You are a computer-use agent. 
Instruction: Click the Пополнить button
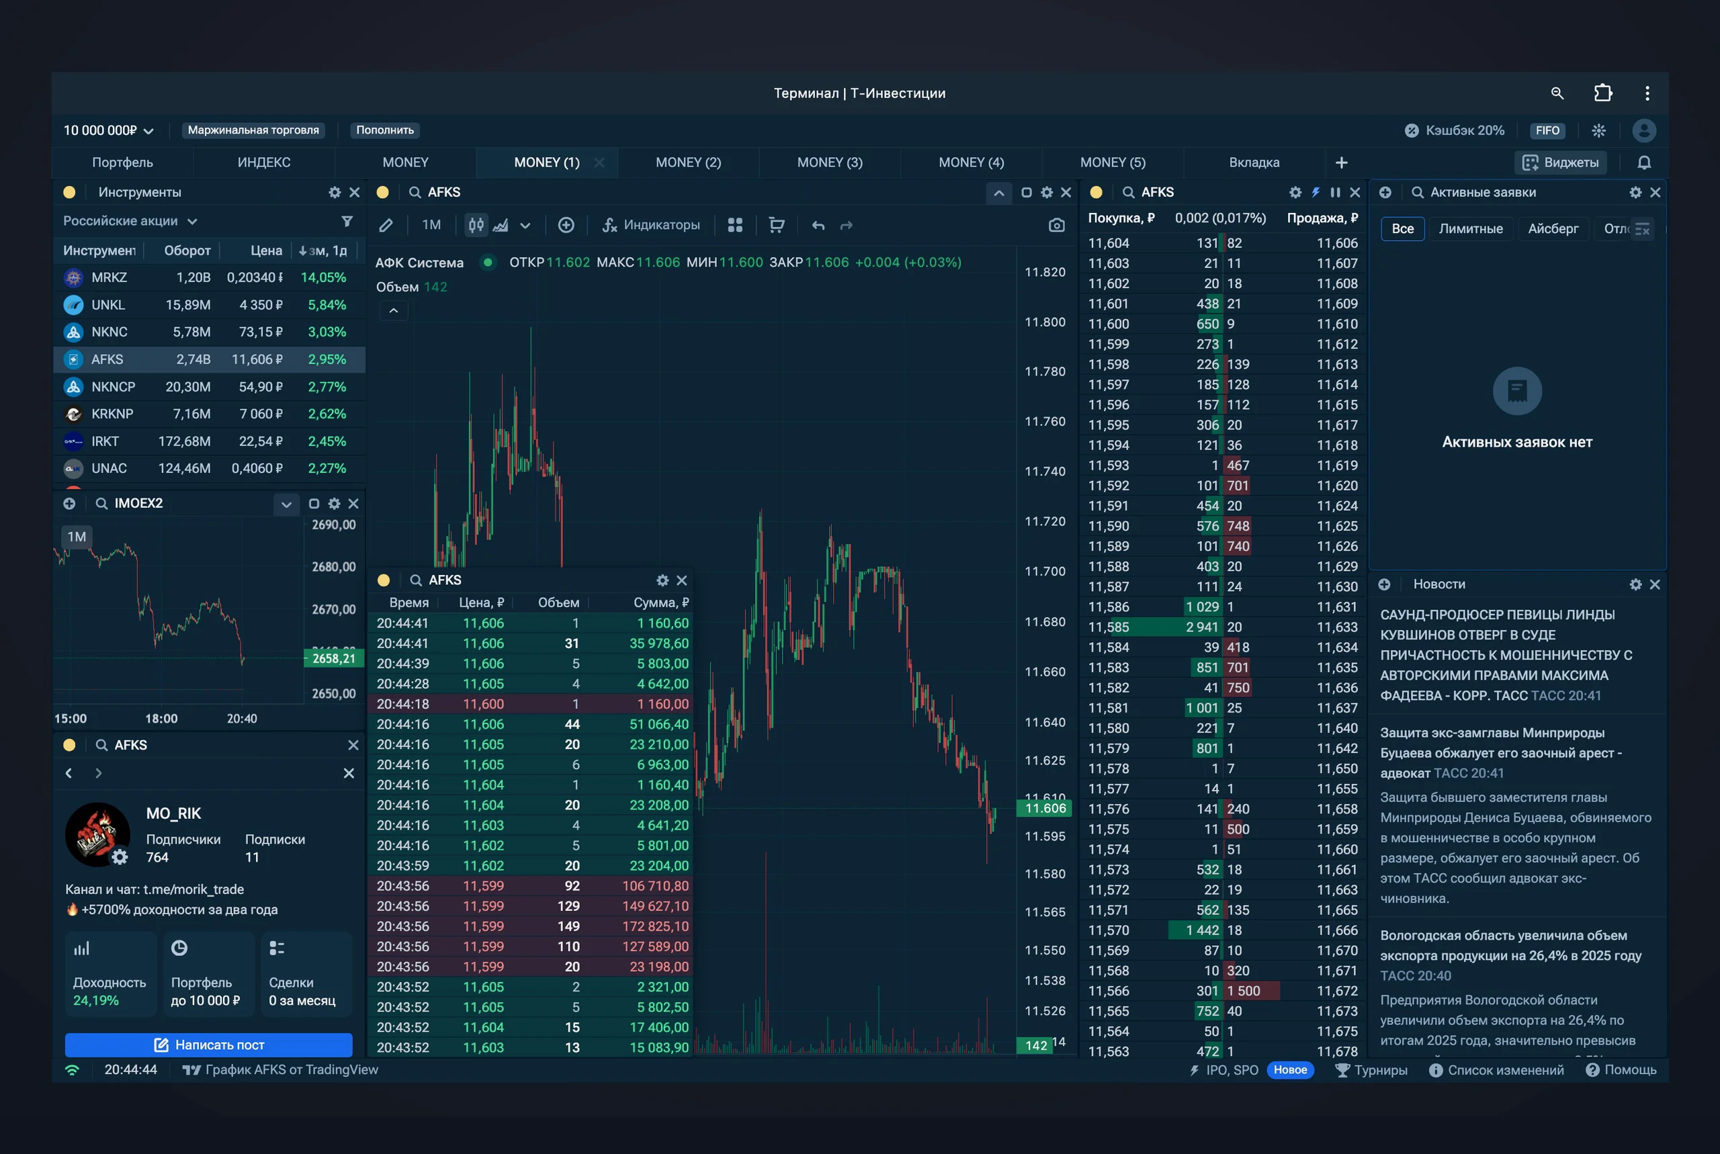tap(385, 130)
